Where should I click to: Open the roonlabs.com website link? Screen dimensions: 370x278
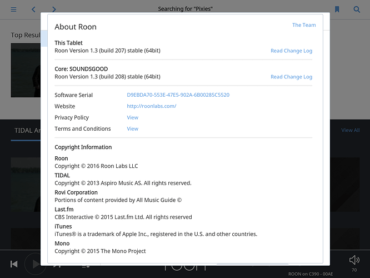point(152,106)
